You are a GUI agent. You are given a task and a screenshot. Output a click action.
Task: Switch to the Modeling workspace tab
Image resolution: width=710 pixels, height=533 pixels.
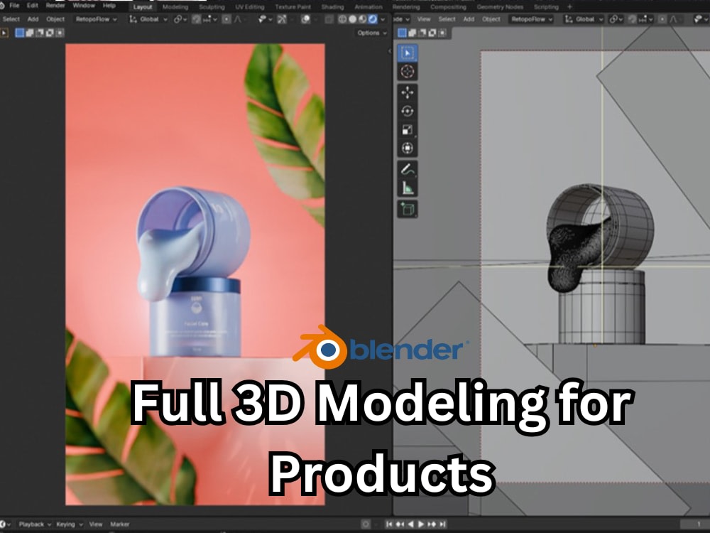point(175,7)
